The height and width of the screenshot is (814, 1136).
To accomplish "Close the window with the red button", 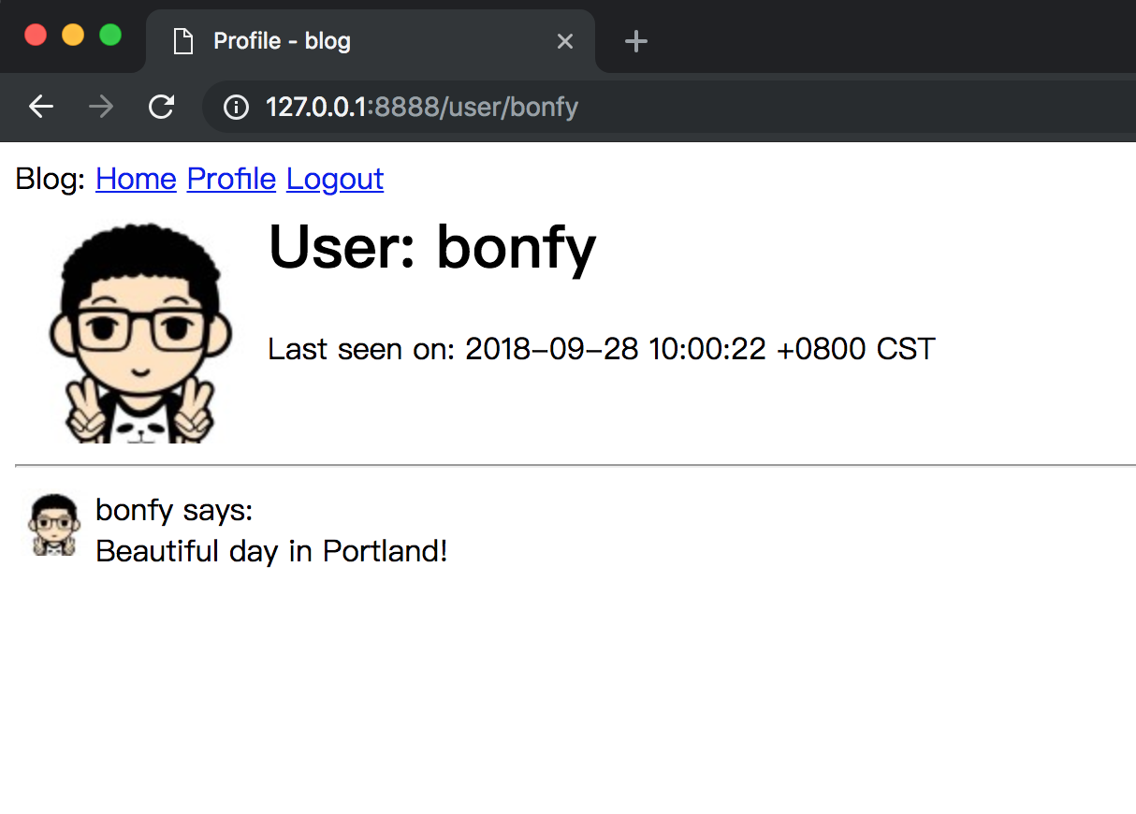I will tap(36, 36).
